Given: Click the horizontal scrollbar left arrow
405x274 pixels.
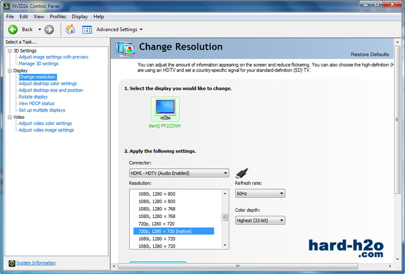Looking at the screenshot, I should pyautogui.click(x=114, y=266).
